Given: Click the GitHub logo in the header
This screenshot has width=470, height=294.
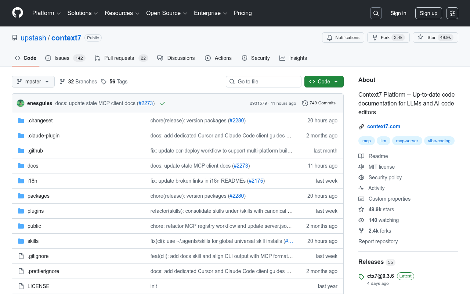Looking at the screenshot, I should (17, 13).
